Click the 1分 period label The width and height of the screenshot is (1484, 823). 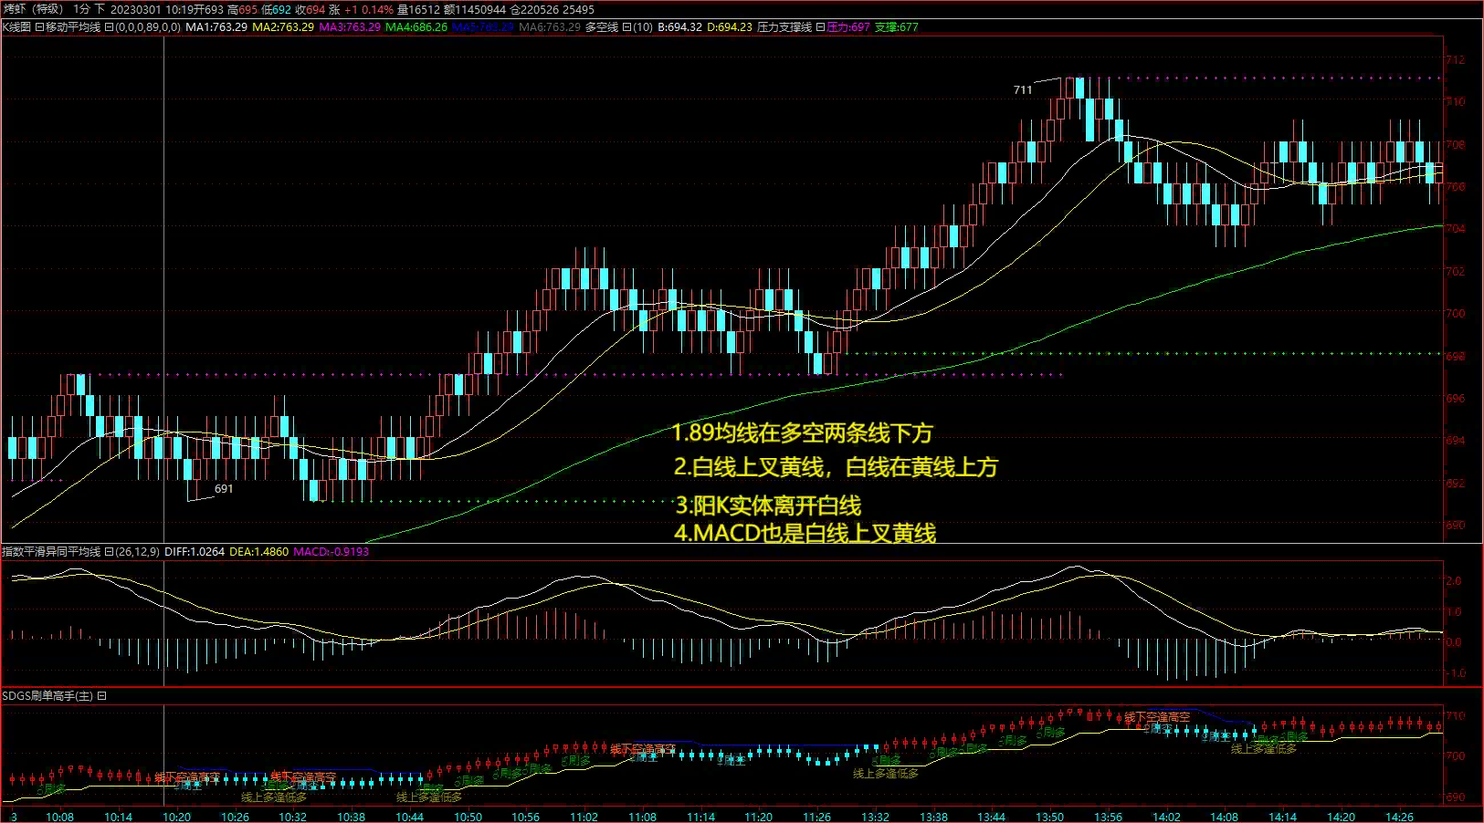[82, 9]
